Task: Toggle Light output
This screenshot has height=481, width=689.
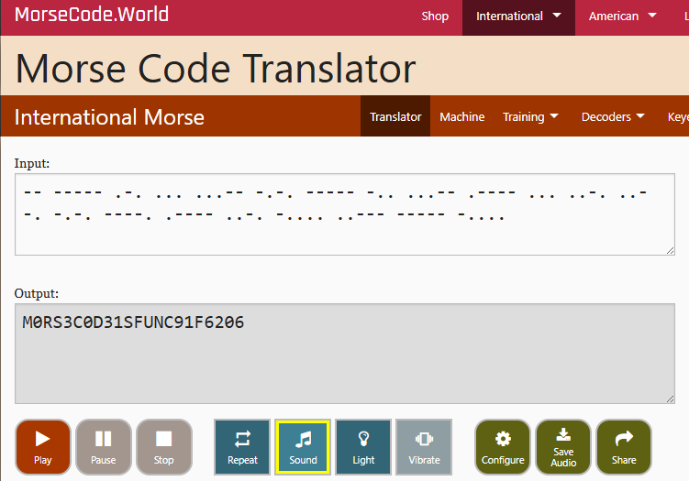Action: click(x=363, y=447)
